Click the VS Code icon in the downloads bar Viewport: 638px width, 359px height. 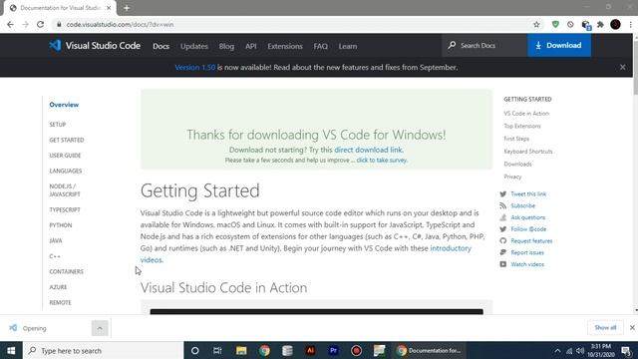[13, 328]
